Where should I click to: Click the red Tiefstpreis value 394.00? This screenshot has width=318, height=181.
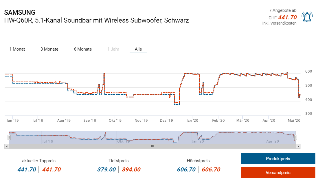click(x=131, y=169)
